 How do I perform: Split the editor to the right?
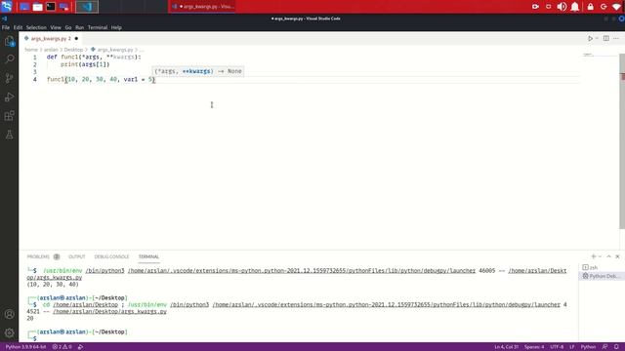click(x=605, y=39)
